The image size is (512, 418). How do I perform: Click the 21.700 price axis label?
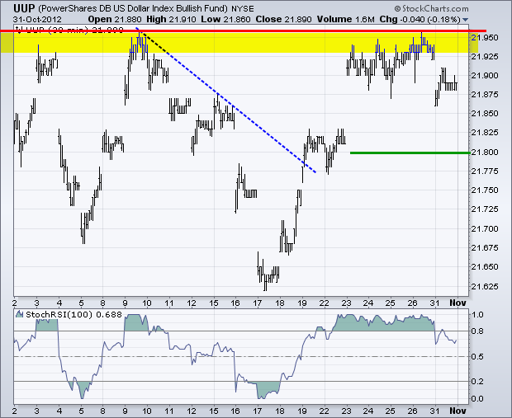(x=485, y=229)
